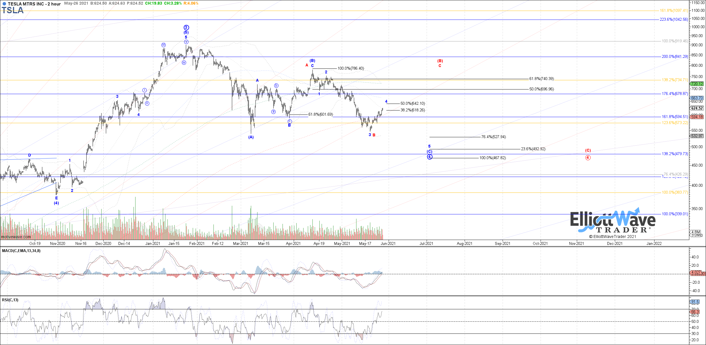Viewport: 706px width, 345px height.
Task: Click the 50.0%(642.10) retracement label
Action: click(x=413, y=104)
